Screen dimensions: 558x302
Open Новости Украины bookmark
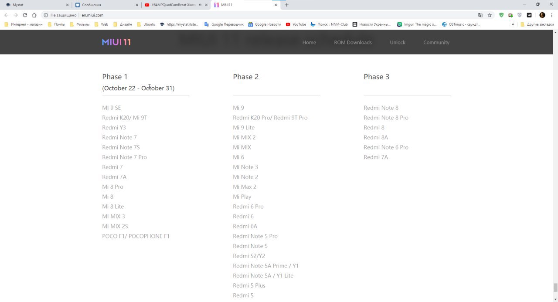(x=372, y=24)
